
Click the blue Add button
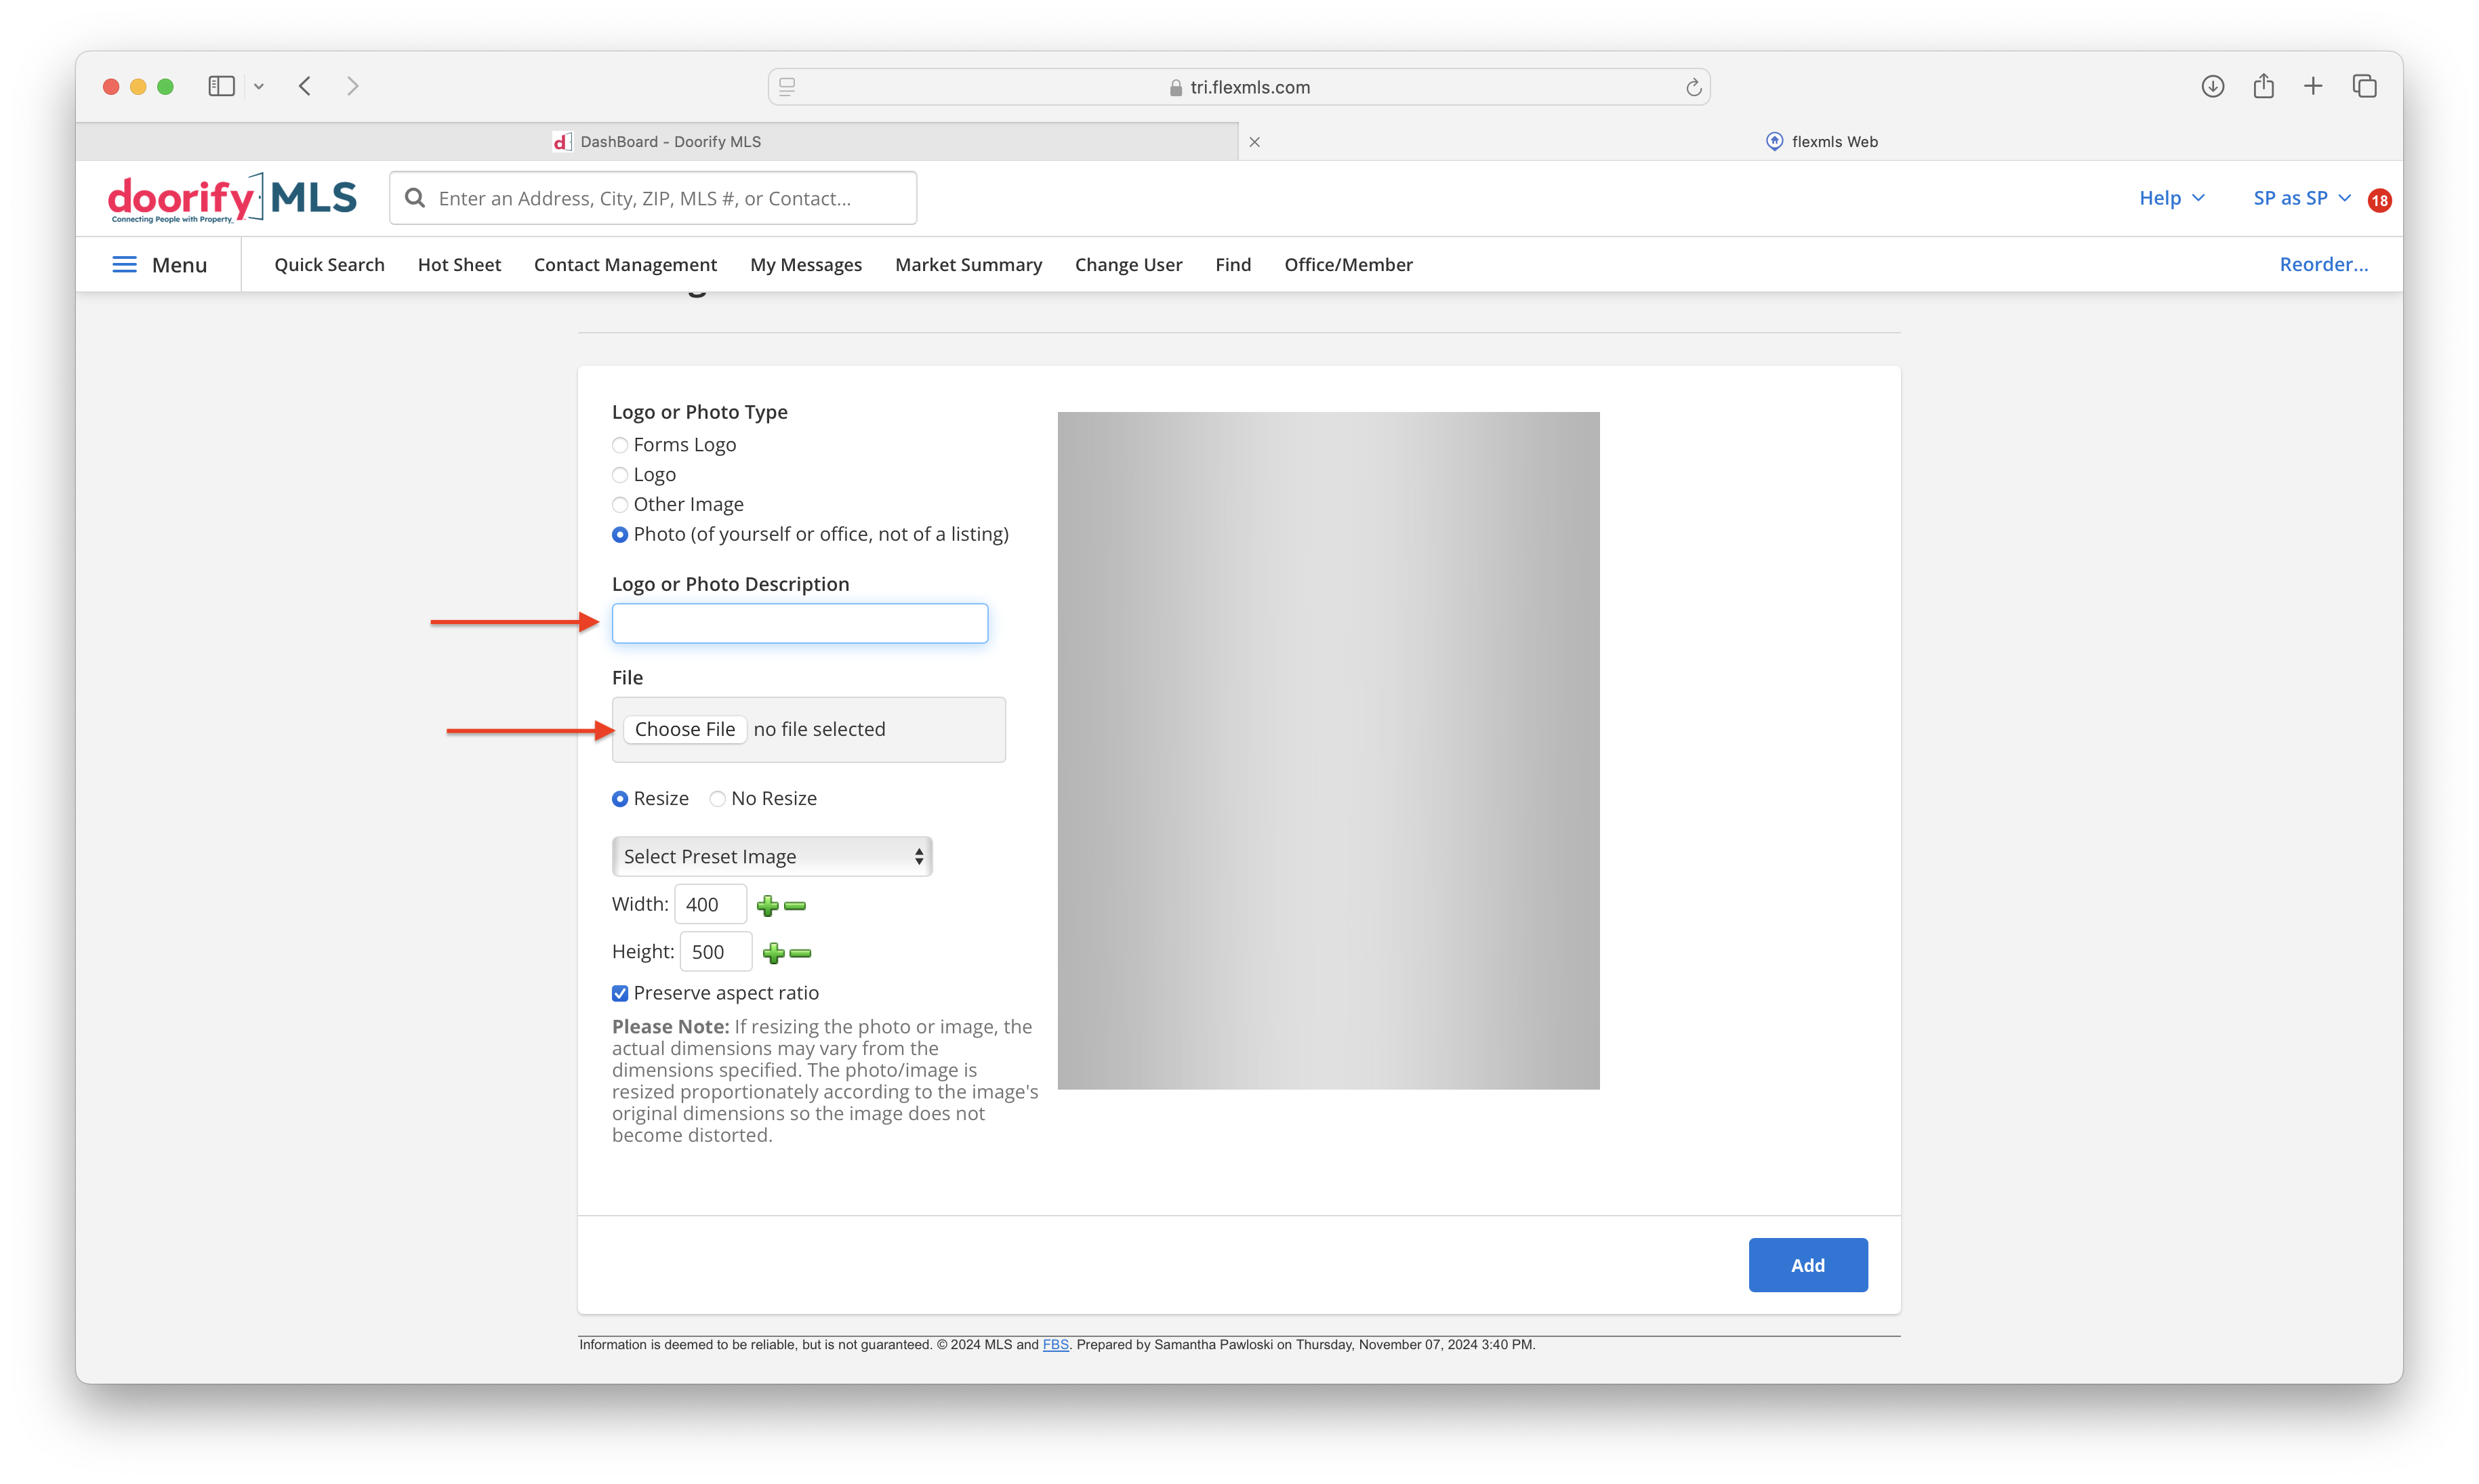click(x=1807, y=1265)
